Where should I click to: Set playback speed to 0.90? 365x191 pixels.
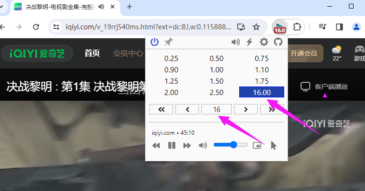click(171, 70)
